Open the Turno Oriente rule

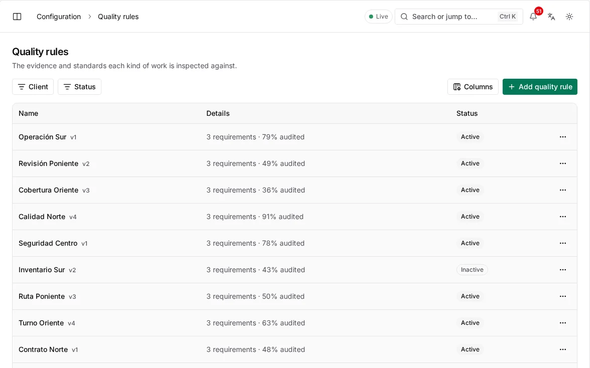tap(41, 323)
